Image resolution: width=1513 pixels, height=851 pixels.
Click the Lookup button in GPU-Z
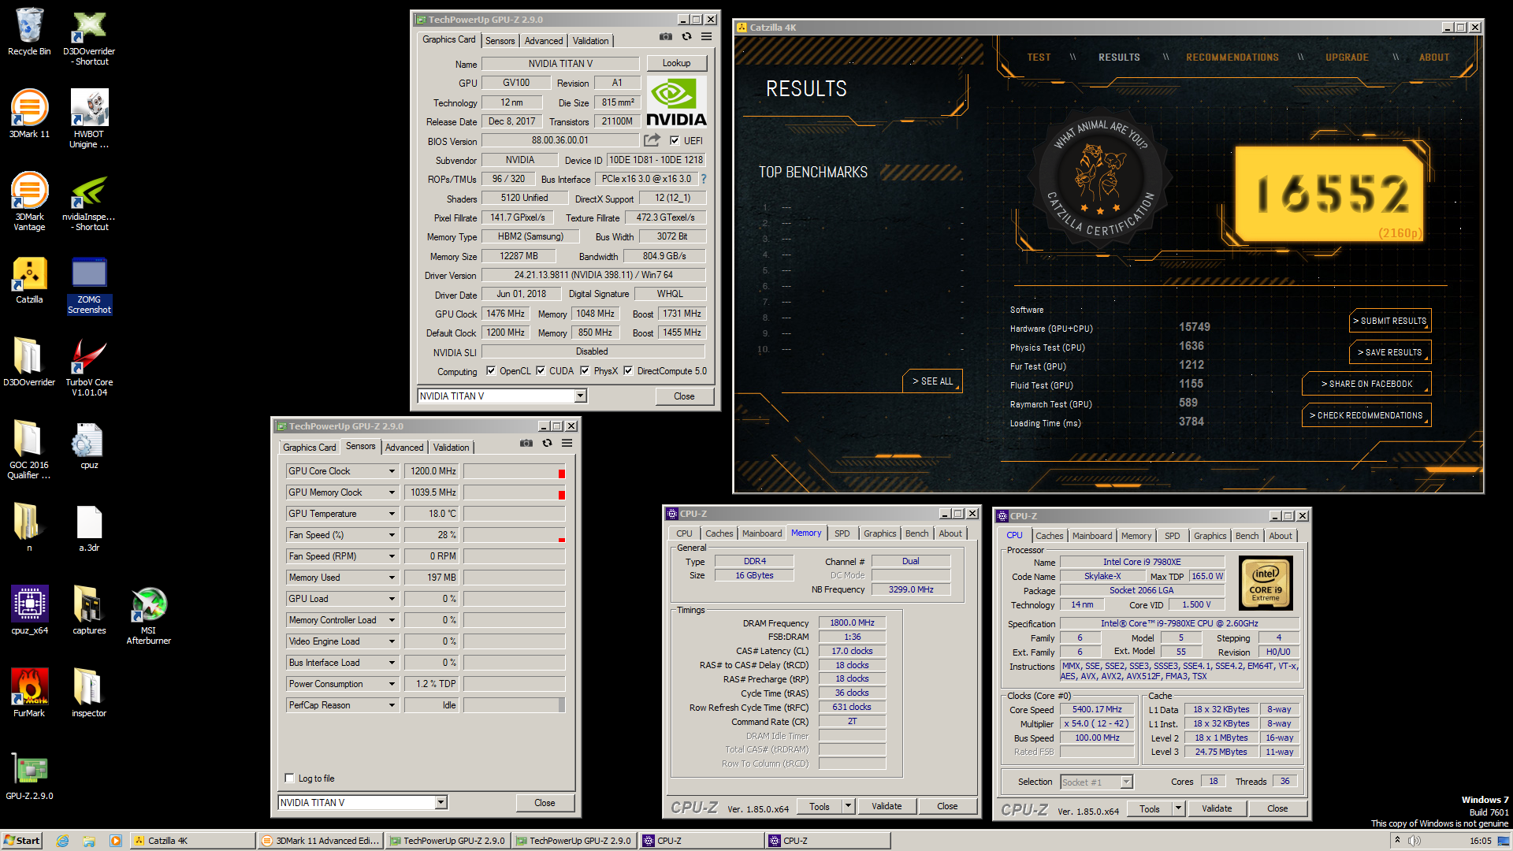[x=676, y=63]
